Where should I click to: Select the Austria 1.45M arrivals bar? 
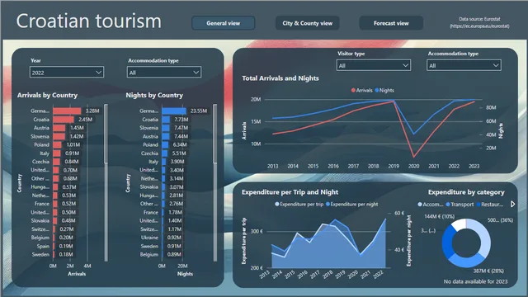(59, 128)
